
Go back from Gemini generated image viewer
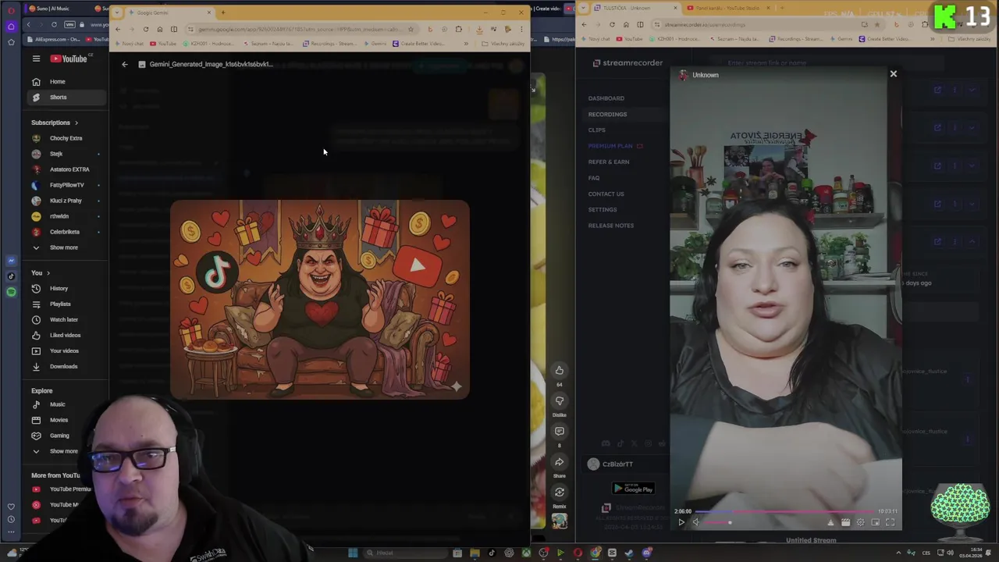tap(125, 64)
